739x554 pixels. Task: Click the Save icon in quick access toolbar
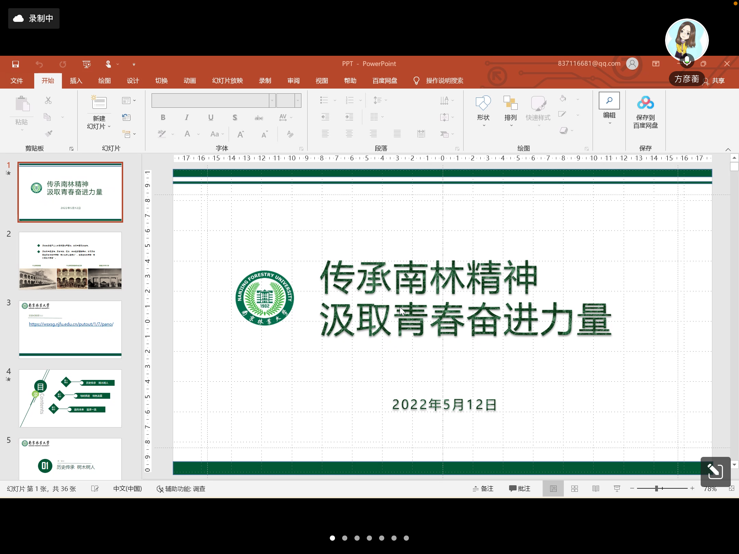(x=15, y=64)
